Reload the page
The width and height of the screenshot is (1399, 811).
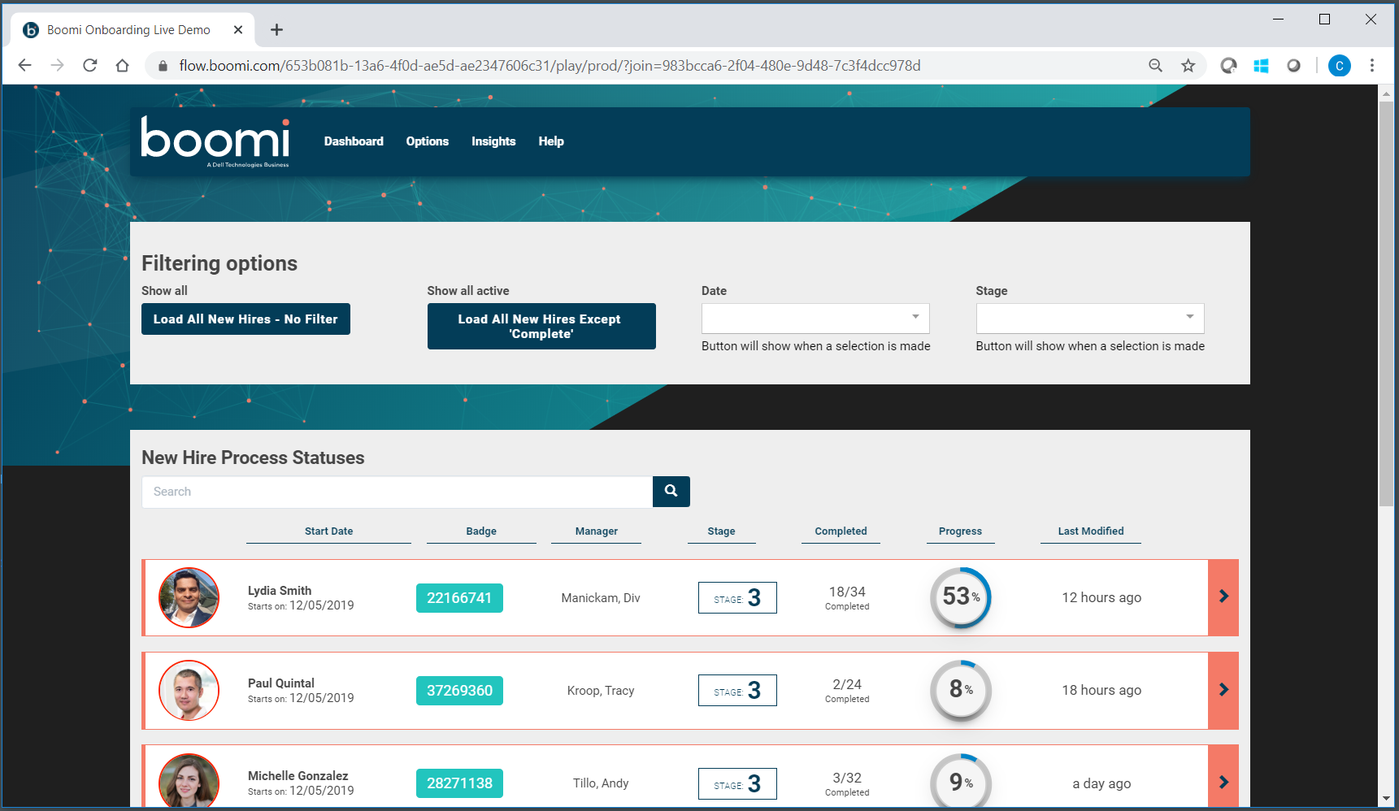[89, 66]
